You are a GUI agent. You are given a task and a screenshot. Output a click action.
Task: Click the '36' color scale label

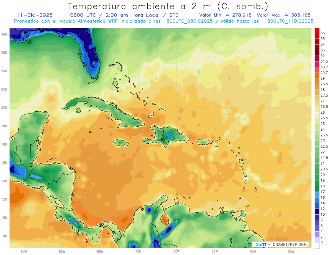(323, 33)
